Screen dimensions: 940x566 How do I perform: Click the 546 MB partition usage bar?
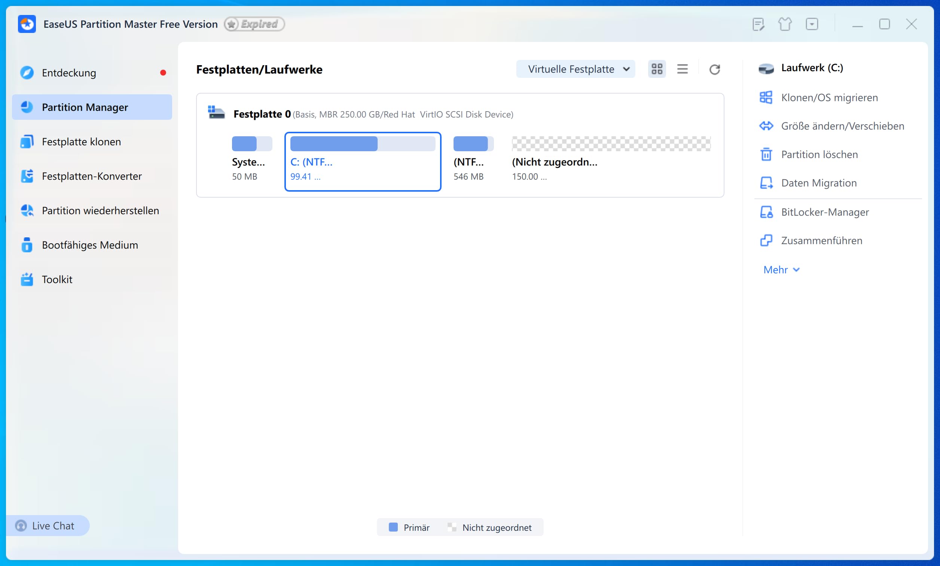click(x=473, y=144)
